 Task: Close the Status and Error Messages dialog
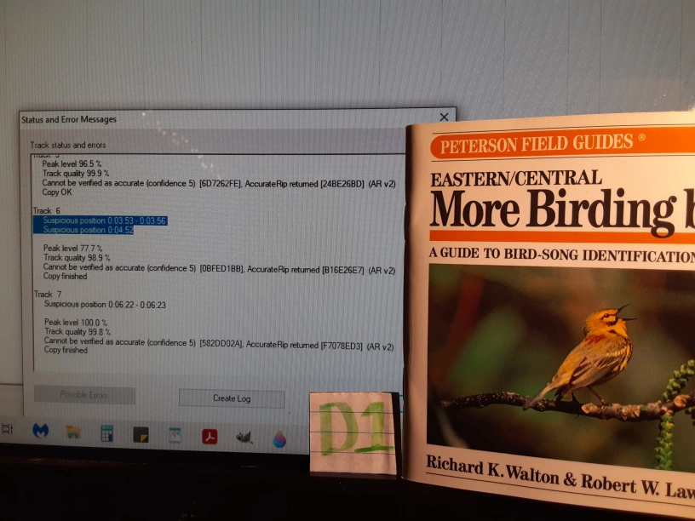pos(444,117)
